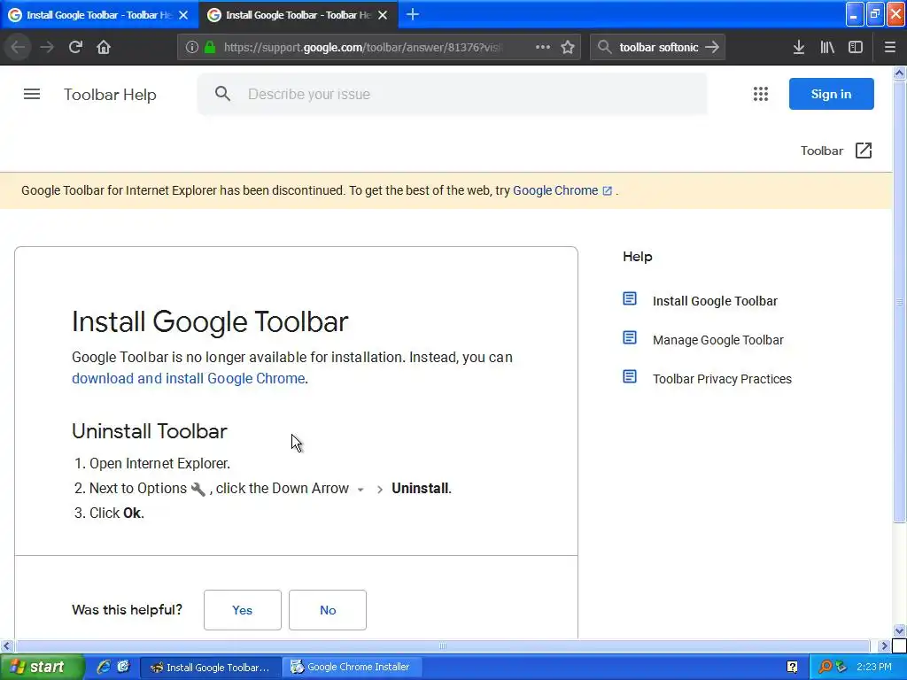Answer No to Was this helpful
Screen dimensions: 907x680
click(328, 610)
